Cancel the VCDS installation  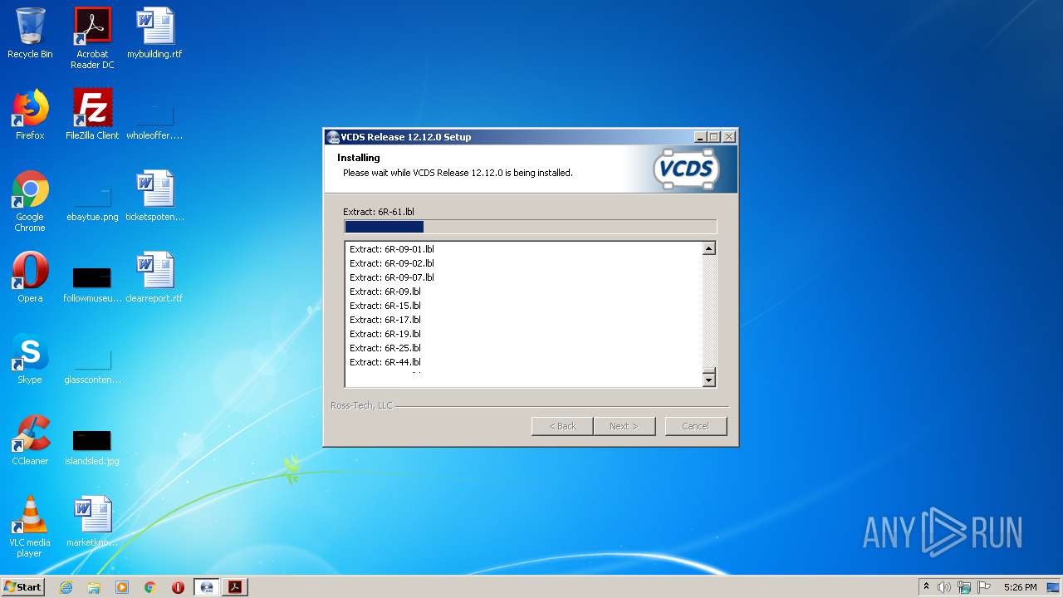pos(696,426)
